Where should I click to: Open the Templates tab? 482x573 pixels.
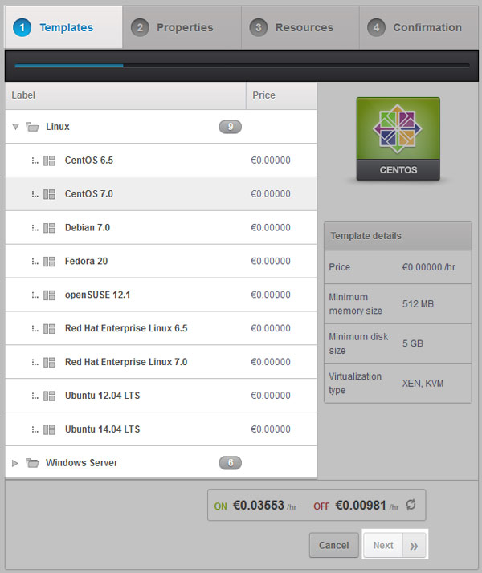63,27
